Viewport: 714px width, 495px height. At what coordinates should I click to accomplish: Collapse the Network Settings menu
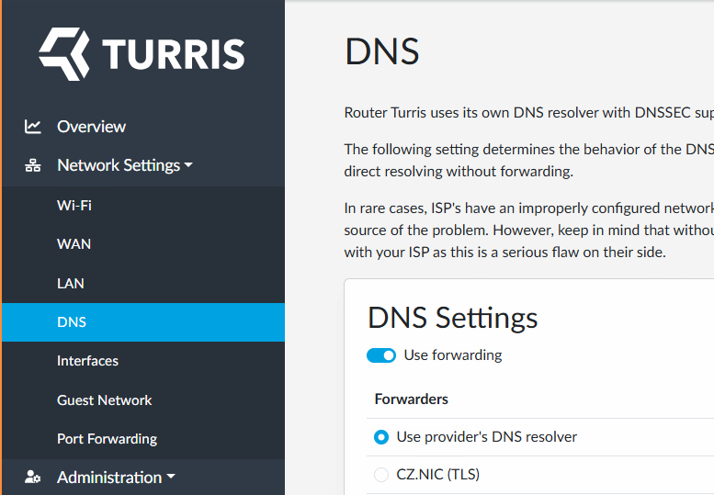125,165
